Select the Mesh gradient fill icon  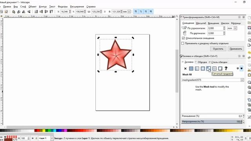coord(208,69)
